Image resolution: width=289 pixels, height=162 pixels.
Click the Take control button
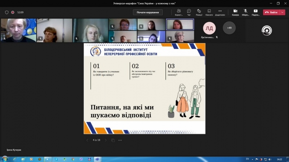[x=147, y=12]
